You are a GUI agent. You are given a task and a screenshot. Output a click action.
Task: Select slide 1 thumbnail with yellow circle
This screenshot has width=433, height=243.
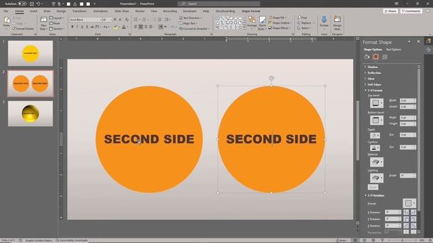[30, 53]
